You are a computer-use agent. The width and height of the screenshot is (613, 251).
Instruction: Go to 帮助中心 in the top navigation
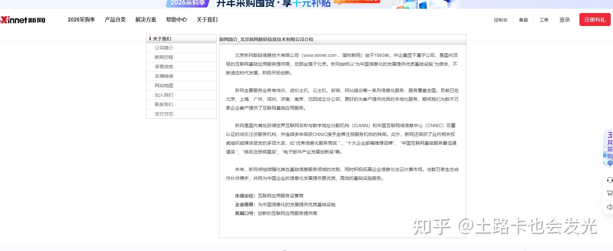[176, 20]
